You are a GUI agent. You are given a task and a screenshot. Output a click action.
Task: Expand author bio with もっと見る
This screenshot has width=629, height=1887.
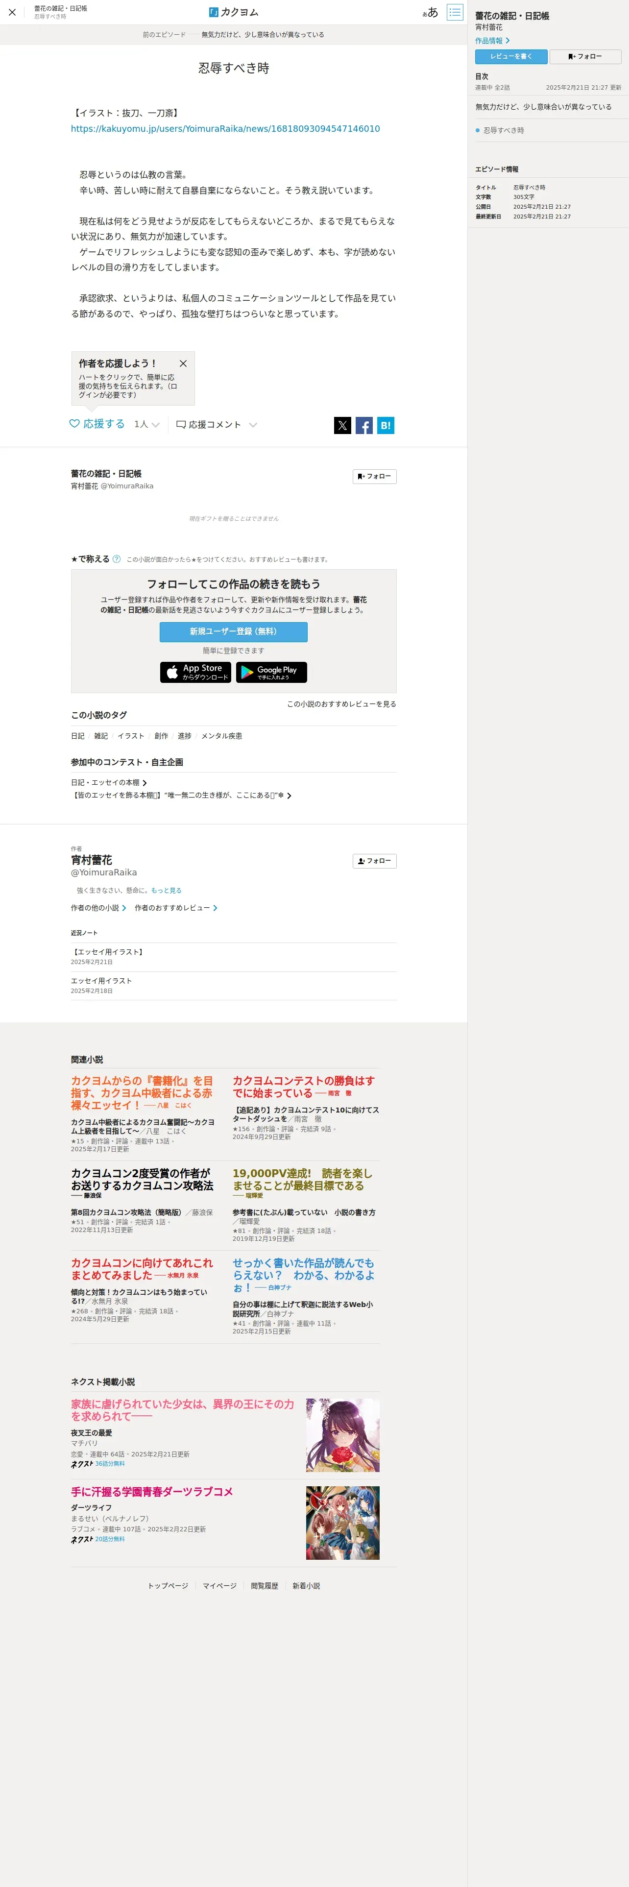point(166,891)
